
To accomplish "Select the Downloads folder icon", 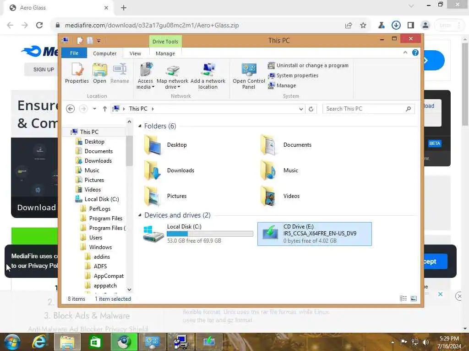I will 153,170.
